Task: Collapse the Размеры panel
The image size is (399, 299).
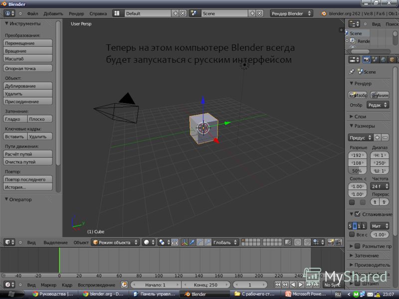Action: pyautogui.click(x=352, y=126)
